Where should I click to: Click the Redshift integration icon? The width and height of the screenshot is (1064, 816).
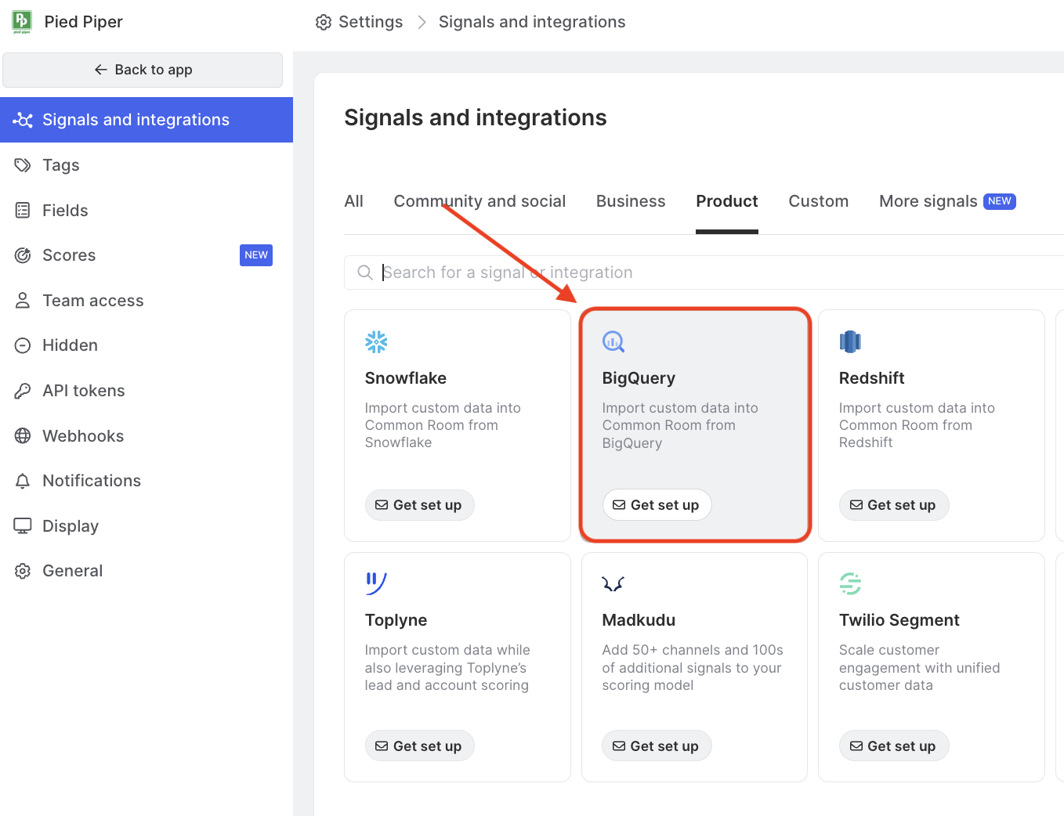[850, 341]
